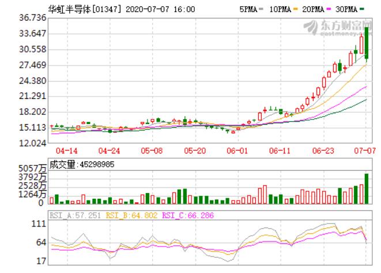Click the 30PMA green color swatch
The width and height of the screenshot is (381, 273).
coord(362,9)
